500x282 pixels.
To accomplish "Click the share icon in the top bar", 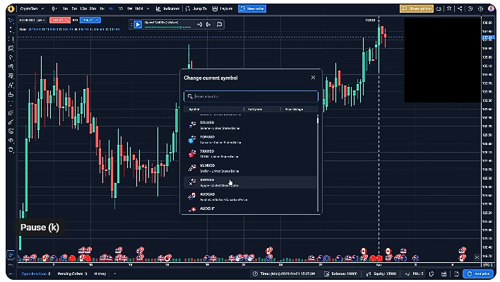I will [x=460, y=8].
